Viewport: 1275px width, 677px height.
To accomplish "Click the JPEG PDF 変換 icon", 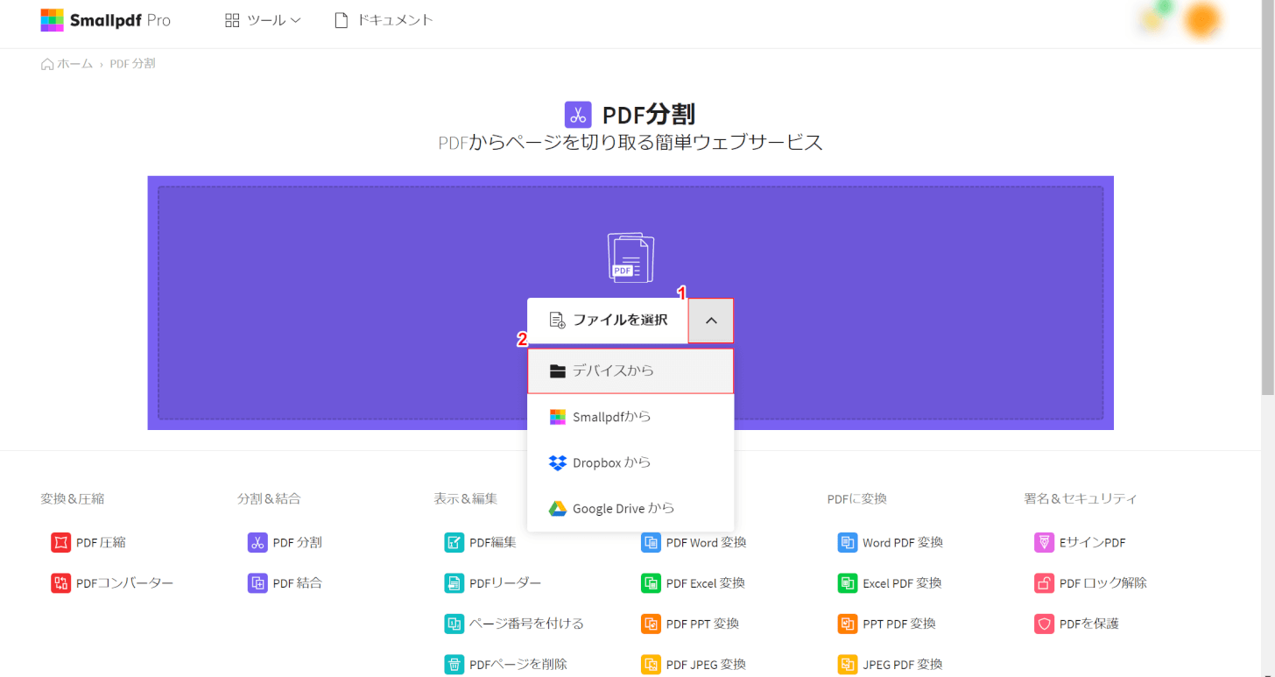I will [847, 664].
